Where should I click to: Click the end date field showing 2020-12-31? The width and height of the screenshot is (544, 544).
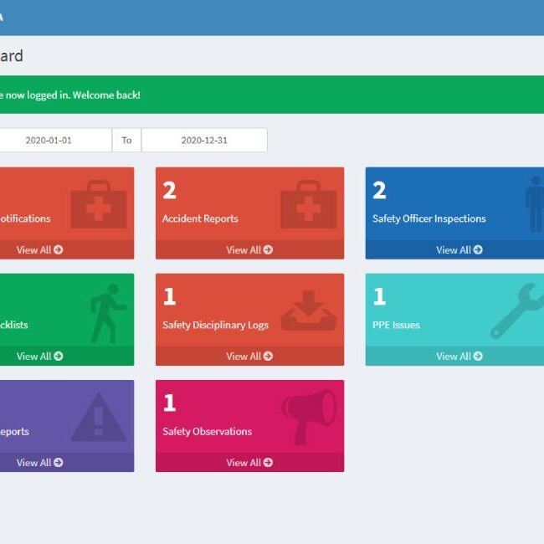tap(204, 140)
